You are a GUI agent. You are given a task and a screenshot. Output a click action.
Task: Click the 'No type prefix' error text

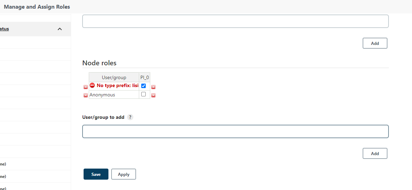pyautogui.click(x=117, y=85)
